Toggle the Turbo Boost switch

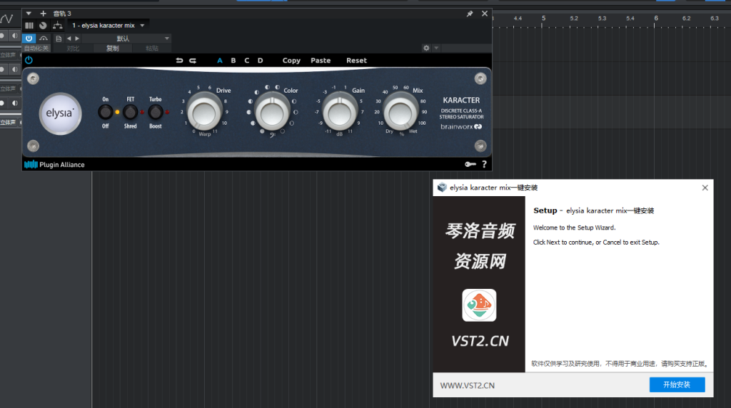click(155, 112)
